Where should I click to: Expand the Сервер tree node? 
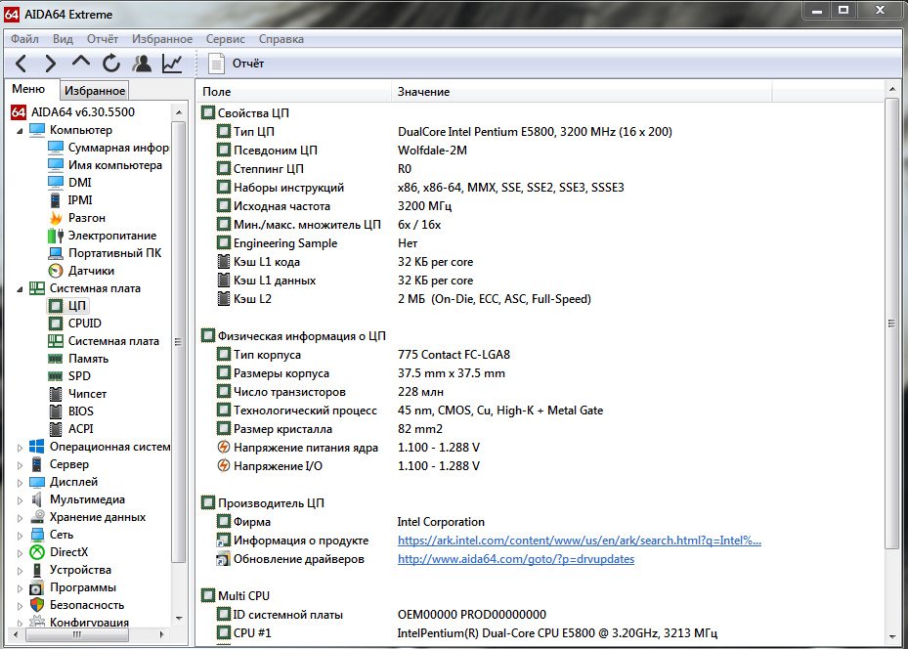pos(20,465)
